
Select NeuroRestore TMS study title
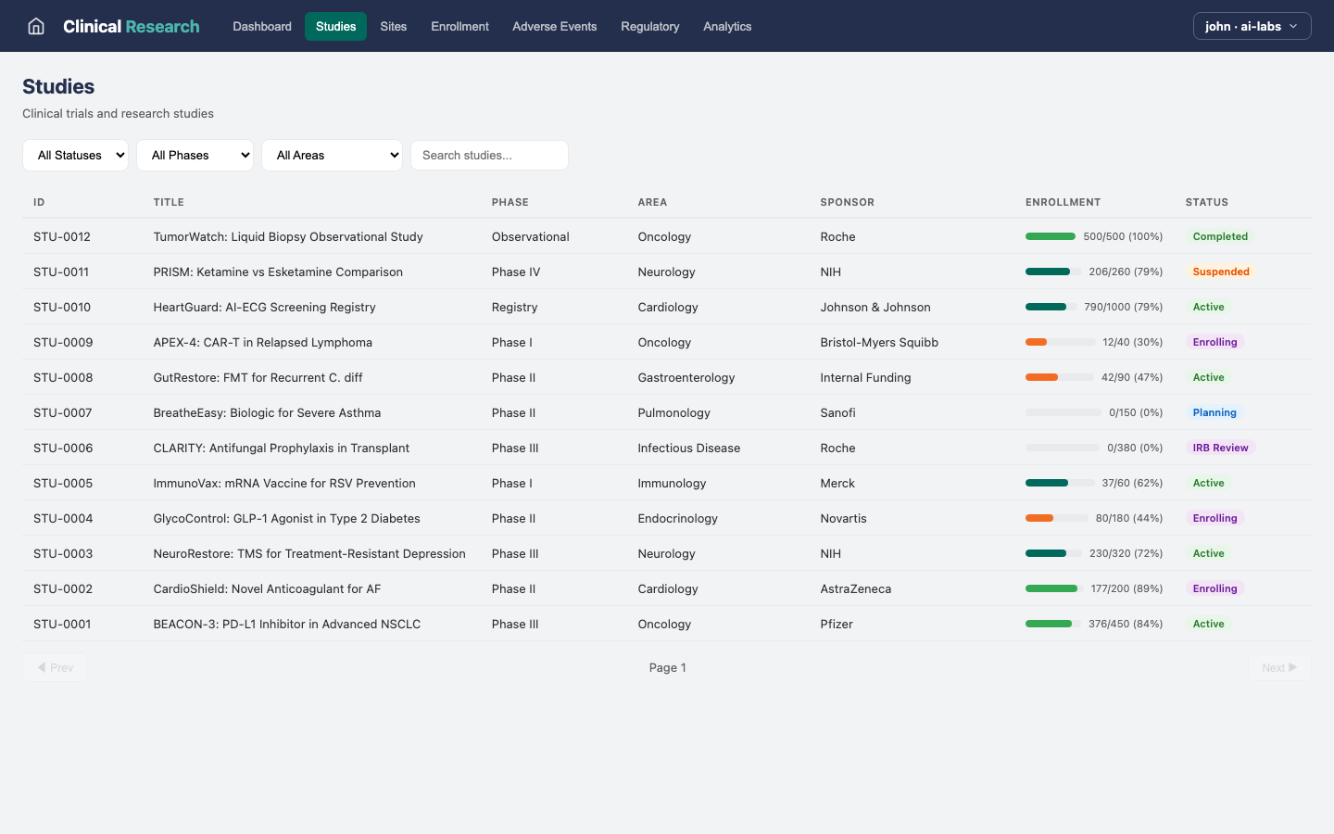pos(308,554)
